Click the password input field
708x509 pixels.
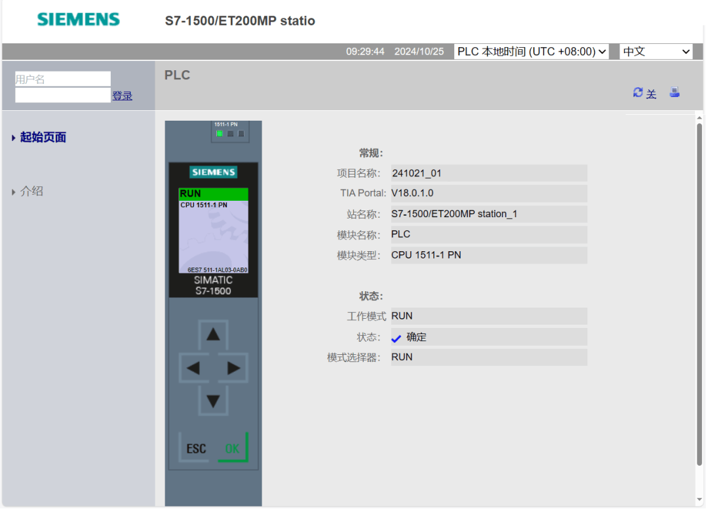tap(63, 95)
